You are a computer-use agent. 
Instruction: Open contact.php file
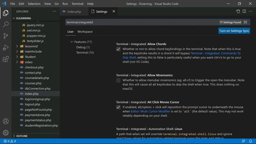[33, 73]
